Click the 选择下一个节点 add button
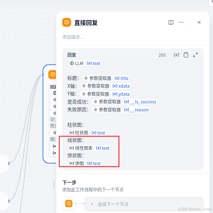Viewport: 213px width, 213px height. point(143,204)
